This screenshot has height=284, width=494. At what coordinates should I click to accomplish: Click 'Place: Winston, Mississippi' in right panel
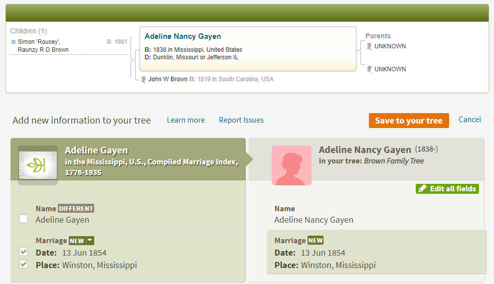point(325,265)
